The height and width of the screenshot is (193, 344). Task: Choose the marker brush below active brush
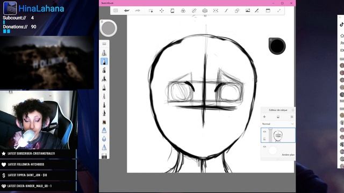coord(104,70)
